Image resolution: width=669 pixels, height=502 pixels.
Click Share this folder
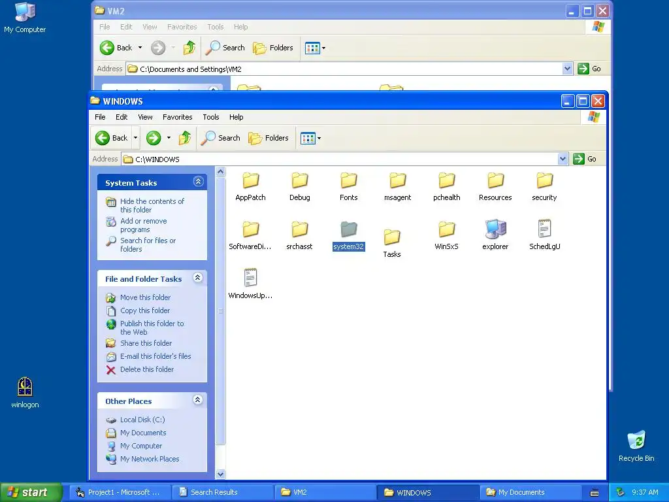[146, 343]
